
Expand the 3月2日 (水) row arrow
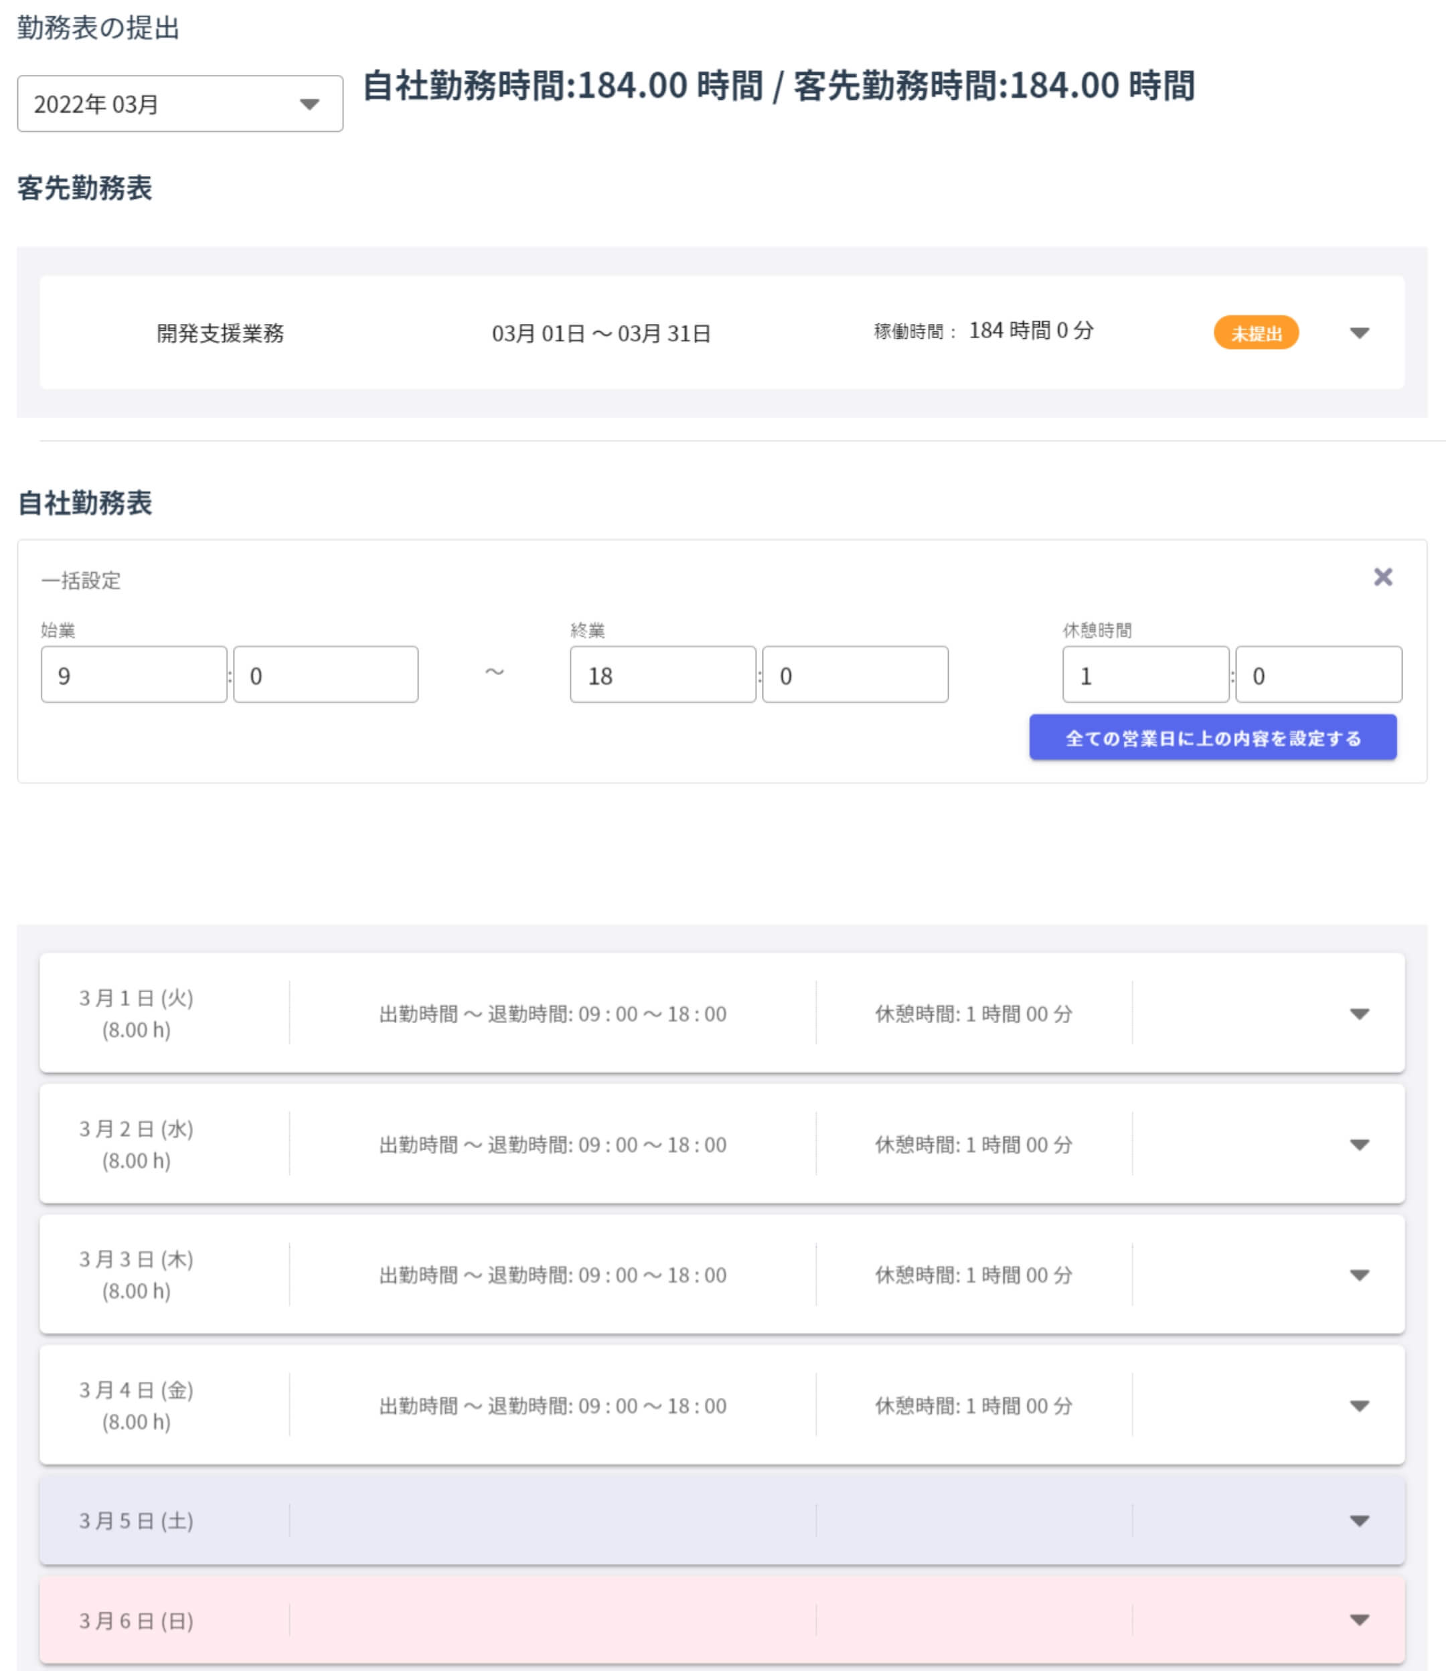point(1359,1145)
